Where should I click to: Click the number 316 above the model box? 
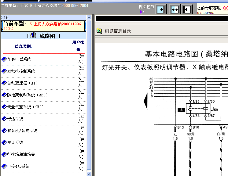[x=5, y=18]
